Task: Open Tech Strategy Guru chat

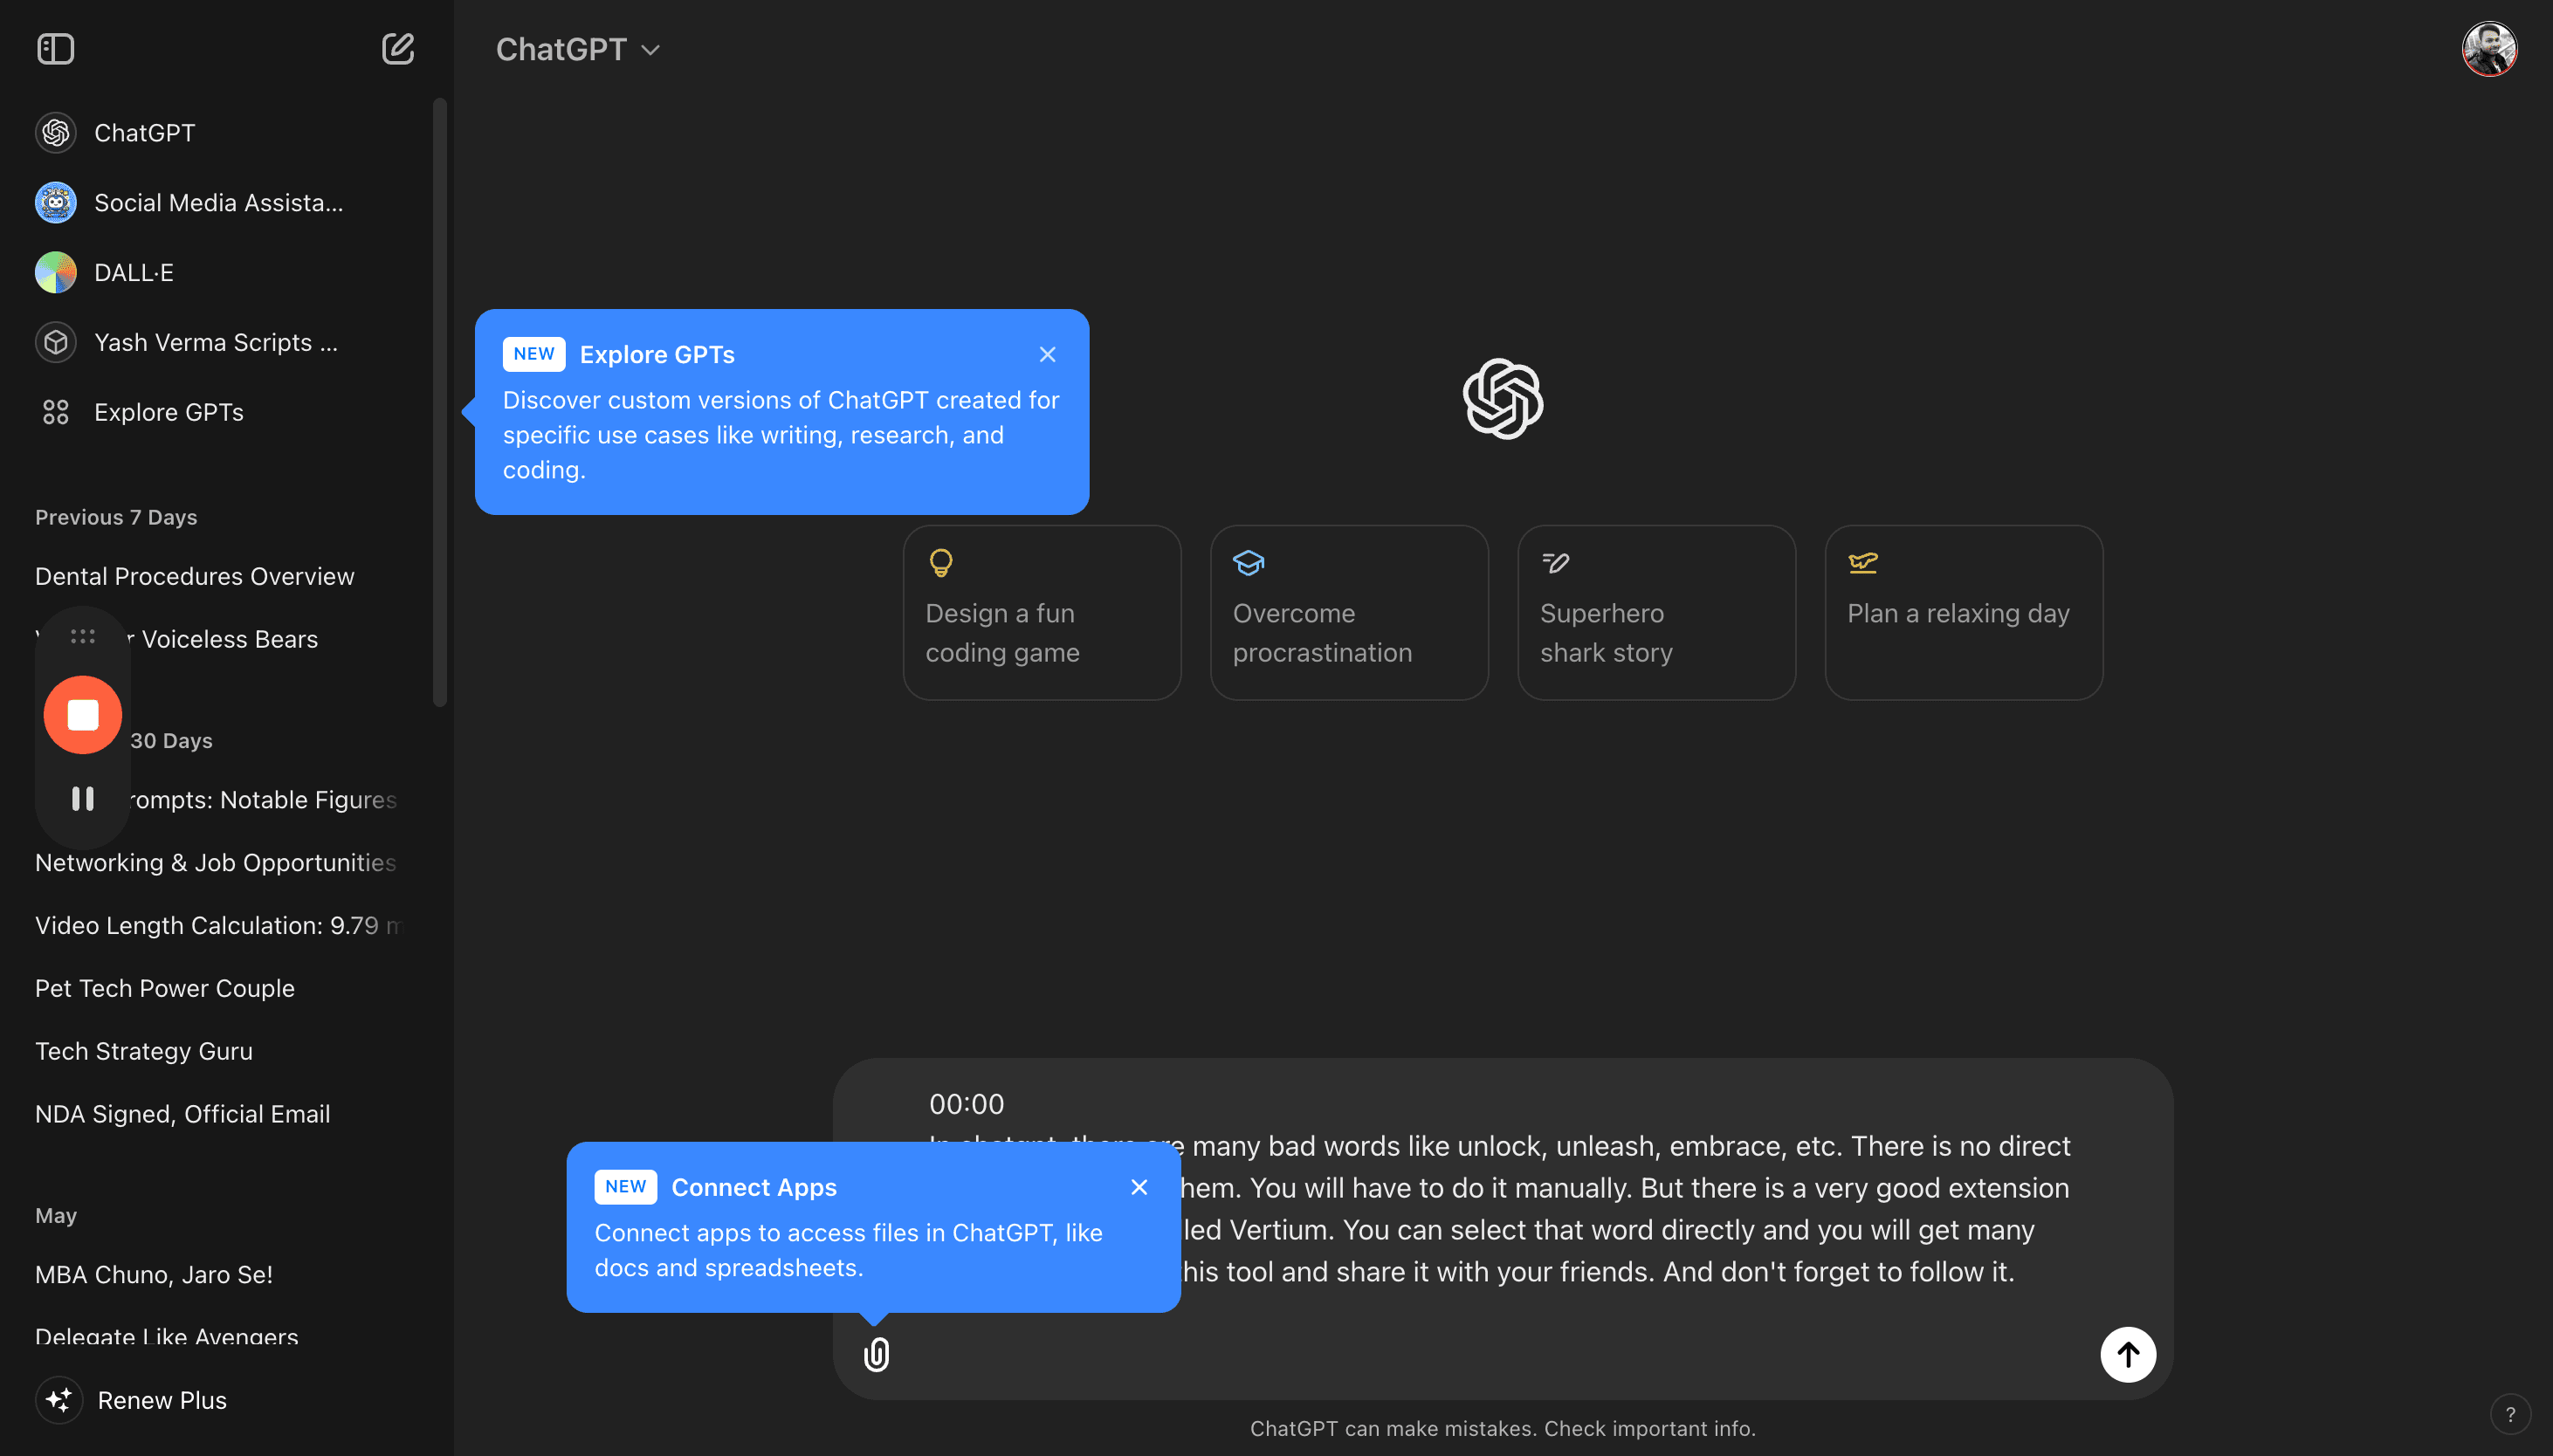Action: (144, 1051)
